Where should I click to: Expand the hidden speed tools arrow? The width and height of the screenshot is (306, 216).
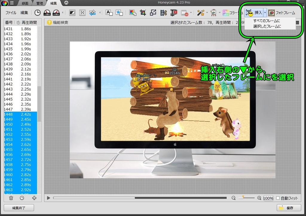click(x=63, y=13)
